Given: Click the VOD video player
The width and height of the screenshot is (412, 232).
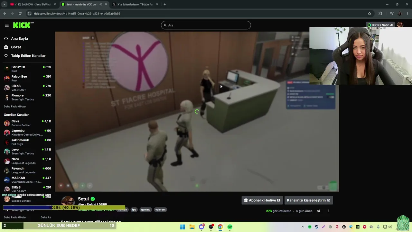Looking at the screenshot, I should click(197, 111).
